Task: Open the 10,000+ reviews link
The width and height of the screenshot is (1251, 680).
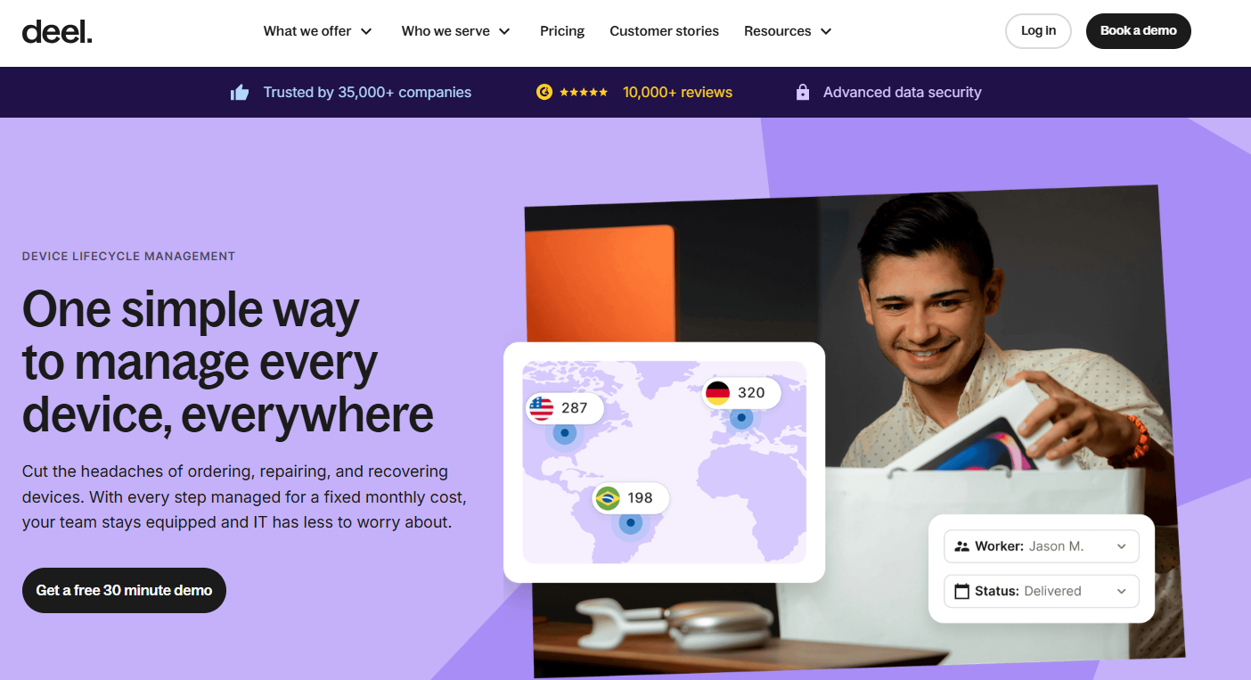Action: (x=677, y=92)
